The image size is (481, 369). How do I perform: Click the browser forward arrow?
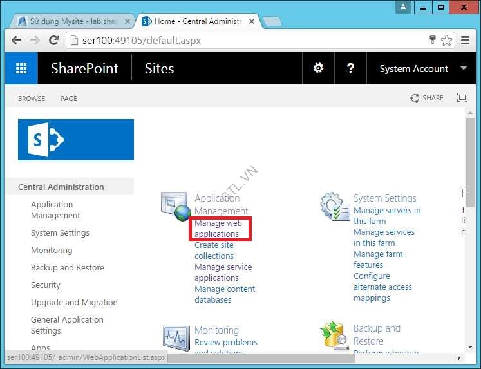pyautogui.click(x=35, y=40)
